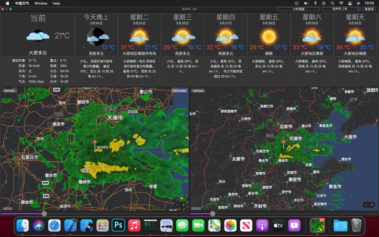Click the 大部多云 current condition text
Screen dimensions: 379x237
pyautogui.click(x=38, y=53)
